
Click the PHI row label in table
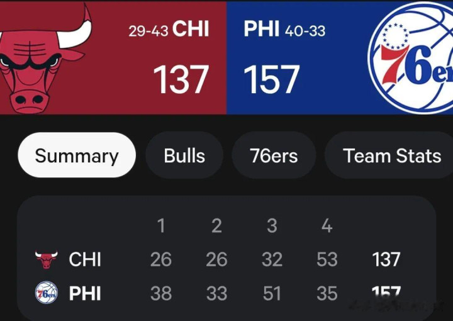tap(85, 293)
